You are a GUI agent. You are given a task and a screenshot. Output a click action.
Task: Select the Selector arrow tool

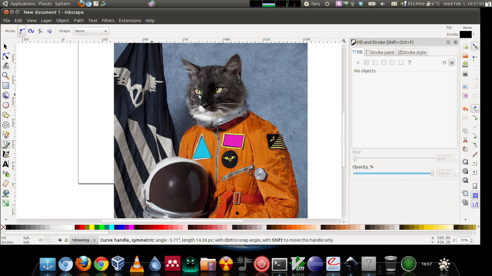coord(6,47)
